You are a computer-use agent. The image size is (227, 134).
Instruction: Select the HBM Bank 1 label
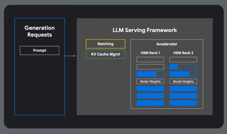(x=150, y=52)
